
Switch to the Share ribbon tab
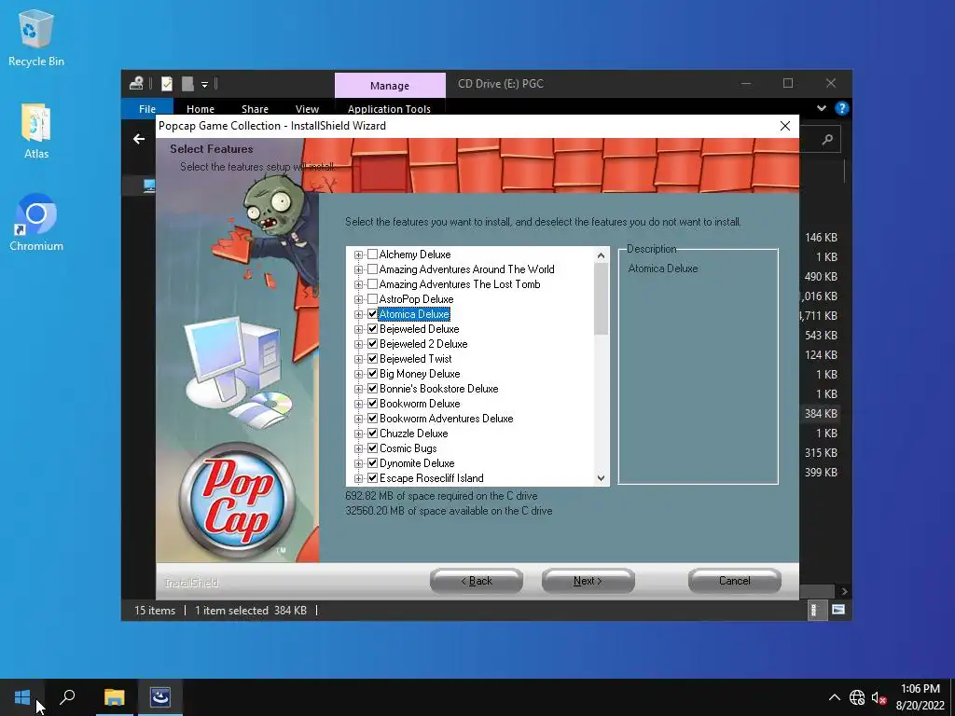pos(255,108)
